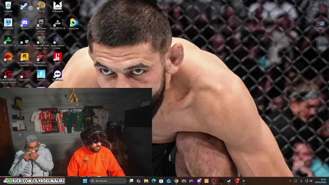Launch the Fortnite desktop icon
This screenshot has width=329, height=185.
41,76
